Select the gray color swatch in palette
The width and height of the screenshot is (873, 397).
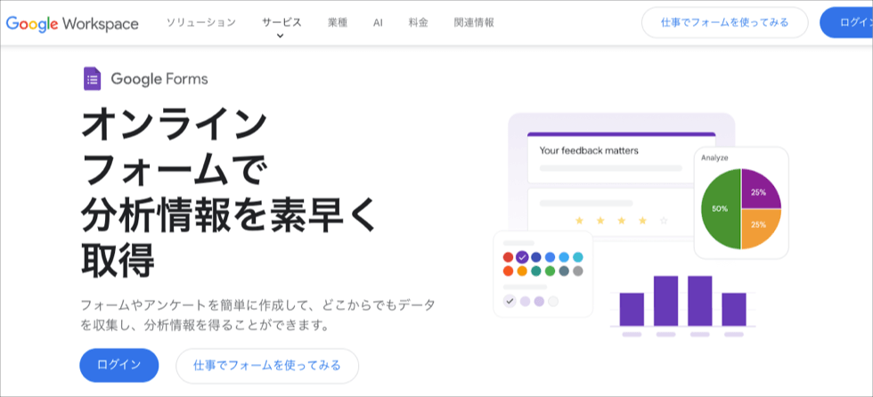pos(578,271)
